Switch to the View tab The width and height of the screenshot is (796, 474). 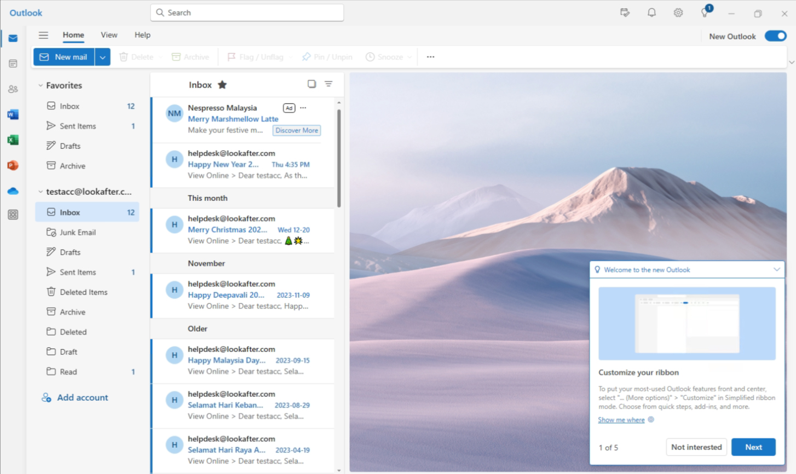[109, 35]
